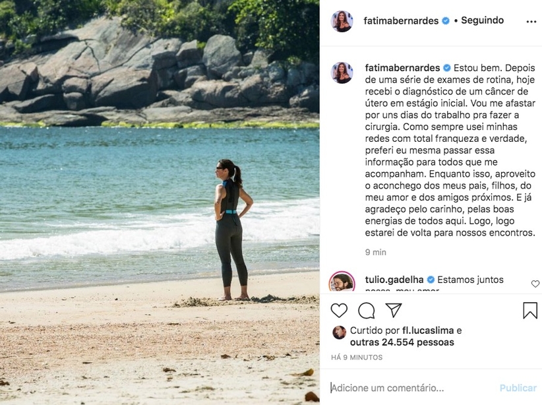Viewport: 542px width, 405px height.
Task: Click the Seguindo following button
Action: 482,20
